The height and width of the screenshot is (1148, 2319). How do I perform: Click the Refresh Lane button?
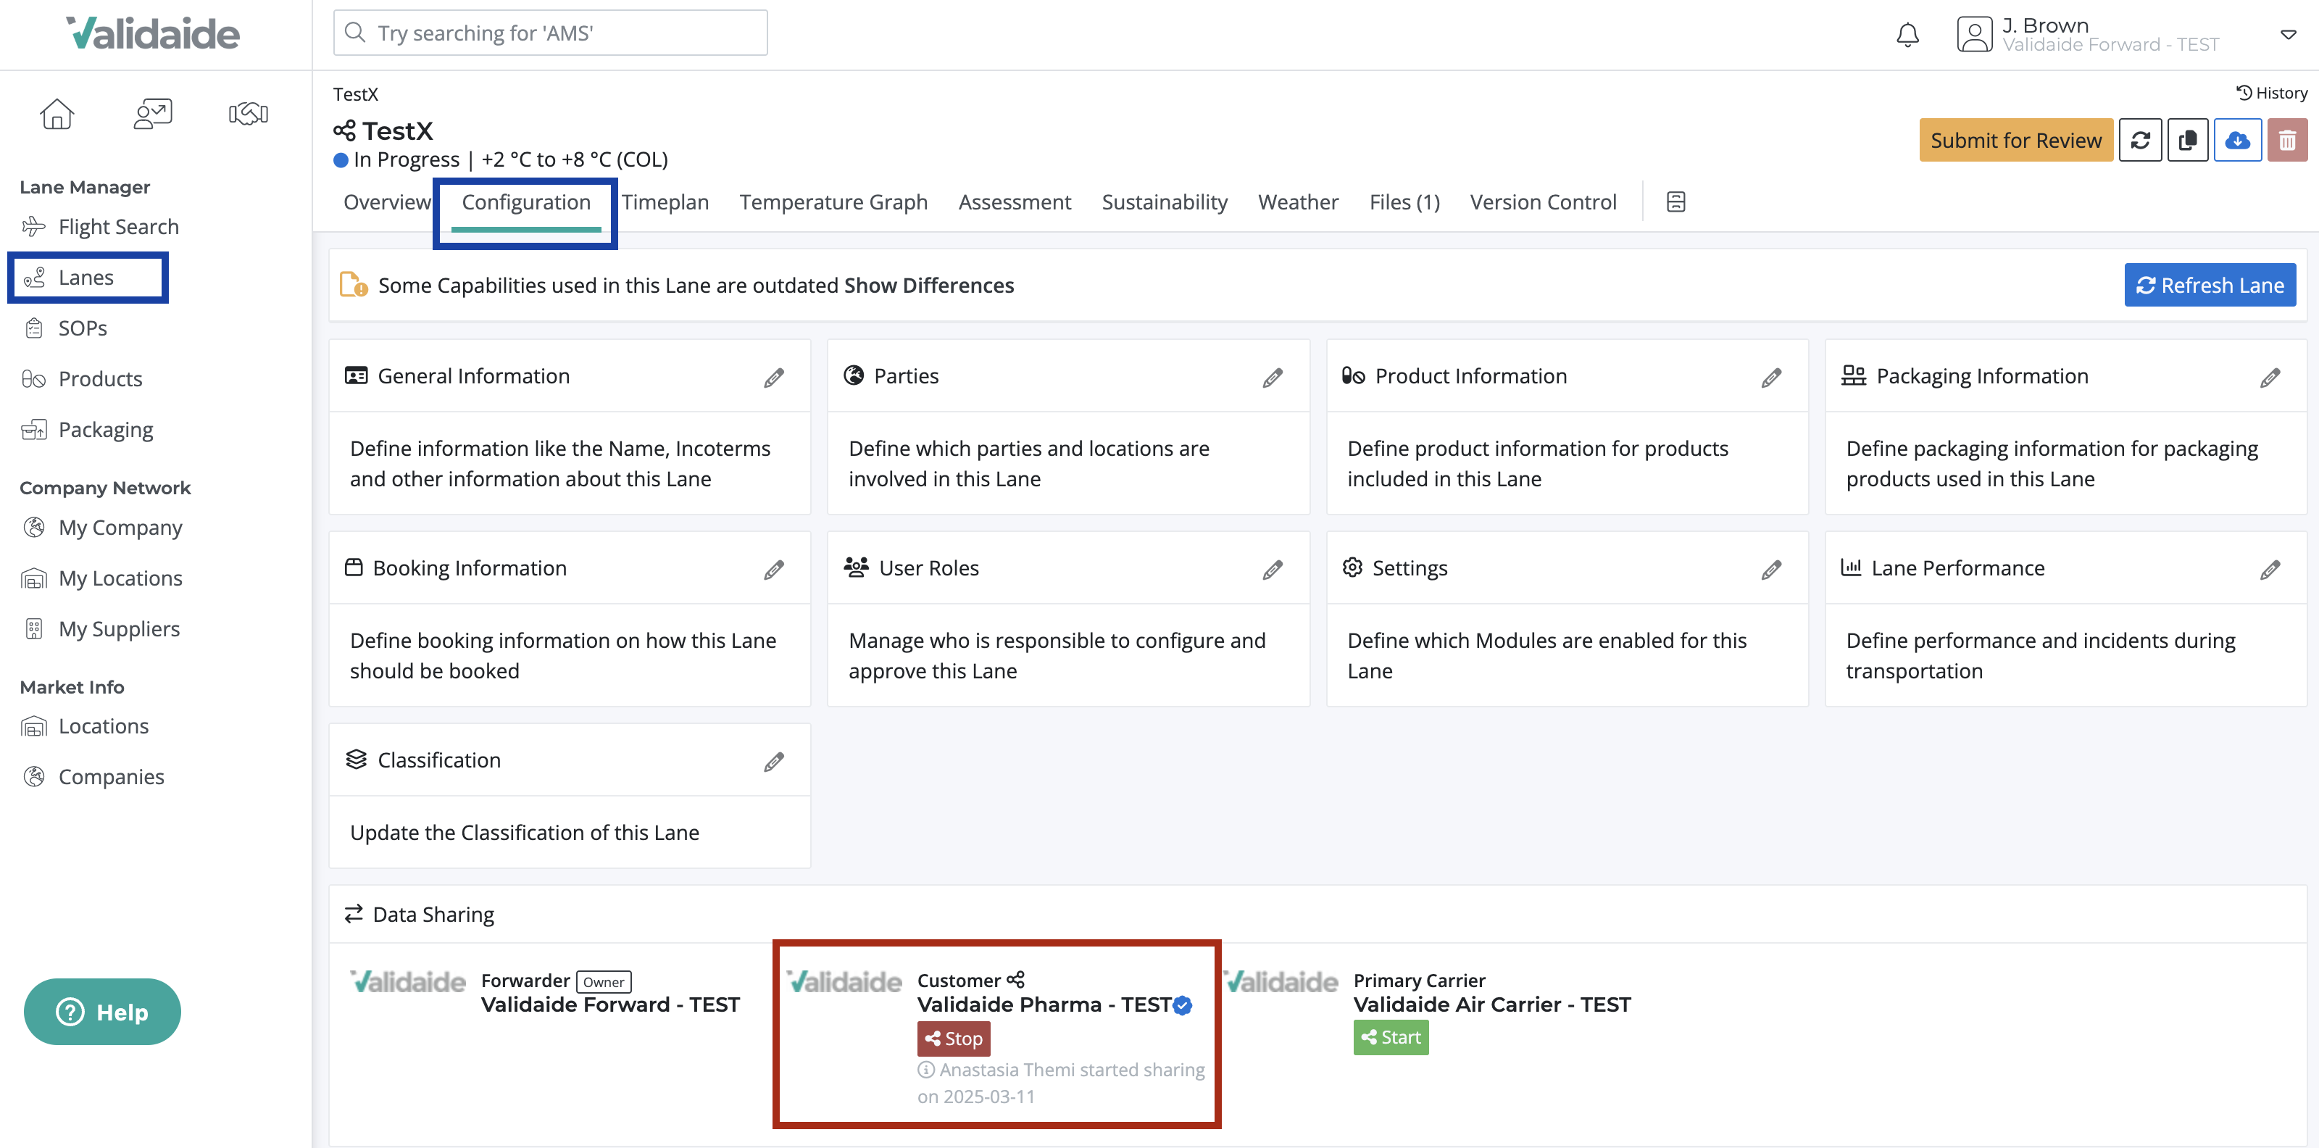tap(2209, 286)
